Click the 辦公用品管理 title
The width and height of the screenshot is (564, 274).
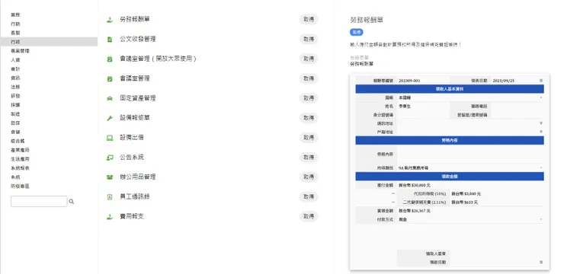[x=138, y=177]
